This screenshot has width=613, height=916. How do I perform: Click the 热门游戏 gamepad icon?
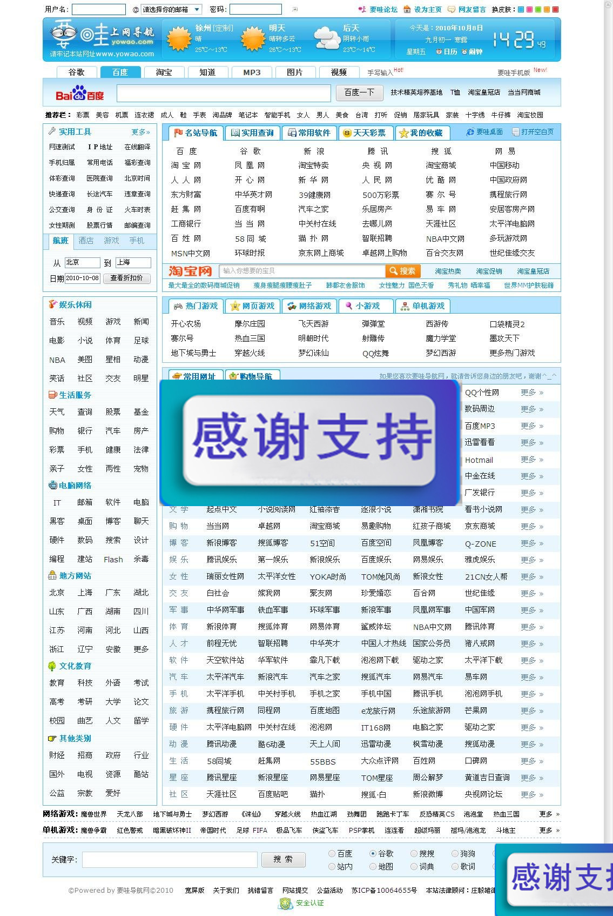coord(178,306)
